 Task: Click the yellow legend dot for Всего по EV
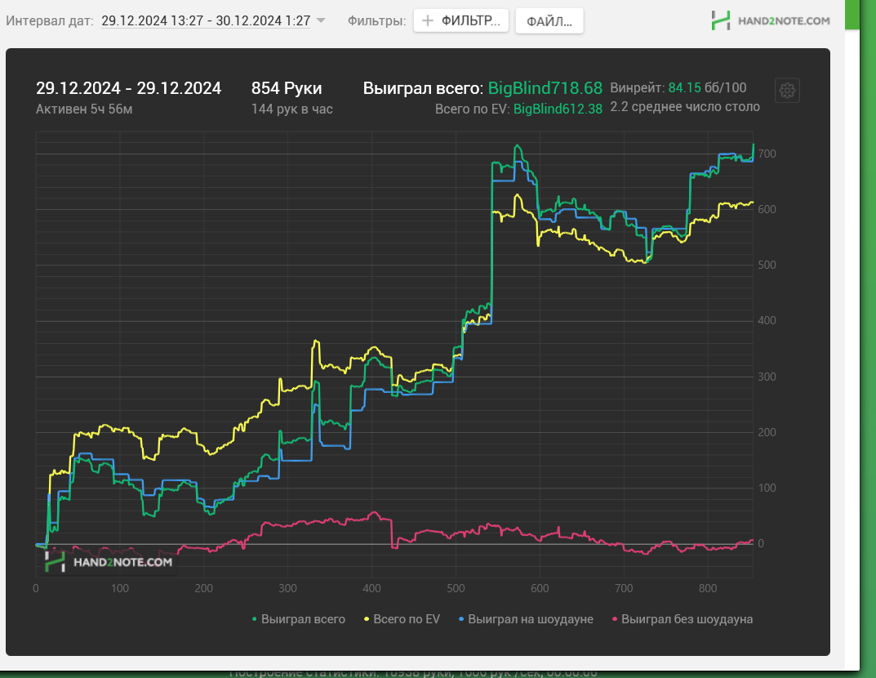coord(367,619)
